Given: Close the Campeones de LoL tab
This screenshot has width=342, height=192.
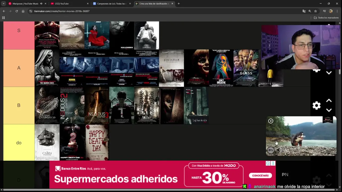Looking at the screenshot, I should (130, 4).
